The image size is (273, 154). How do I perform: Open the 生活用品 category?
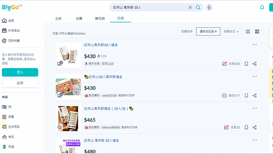[x=11, y=127]
